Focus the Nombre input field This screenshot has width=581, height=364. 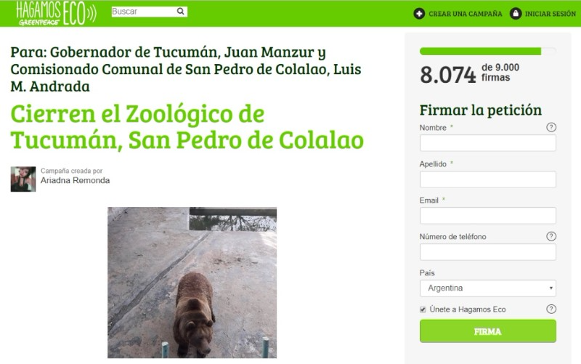click(487, 142)
